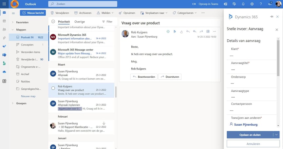This screenshot has width=283, height=149.
Task: Open the Notities folder
Action: pyautogui.click(x=28, y=82)
